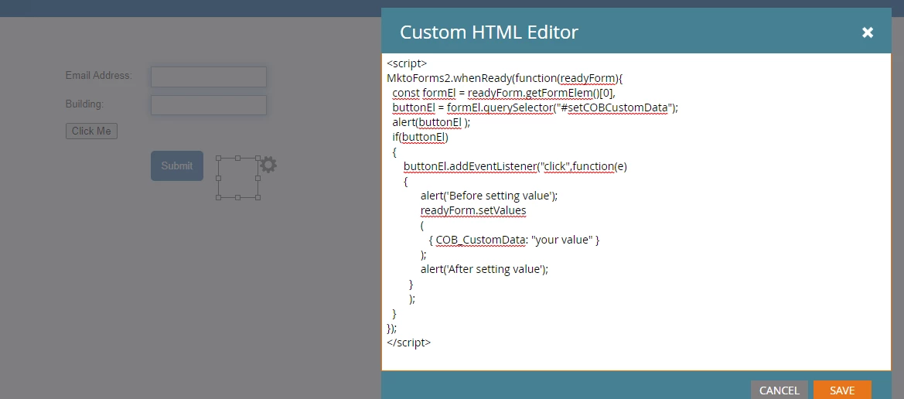Click the querySelector code line

(535, 107)
